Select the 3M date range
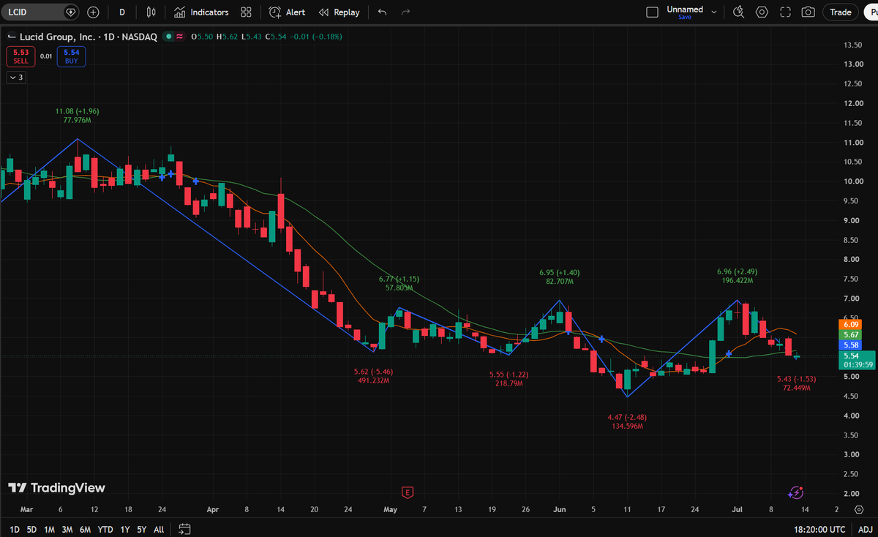 [x=67, y=529]
